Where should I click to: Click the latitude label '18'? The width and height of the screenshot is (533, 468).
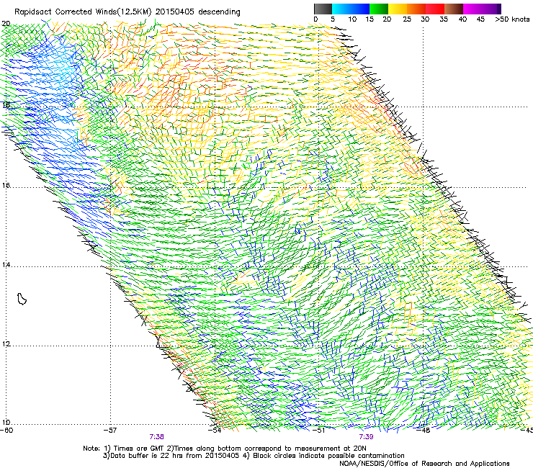click(6, 105)
